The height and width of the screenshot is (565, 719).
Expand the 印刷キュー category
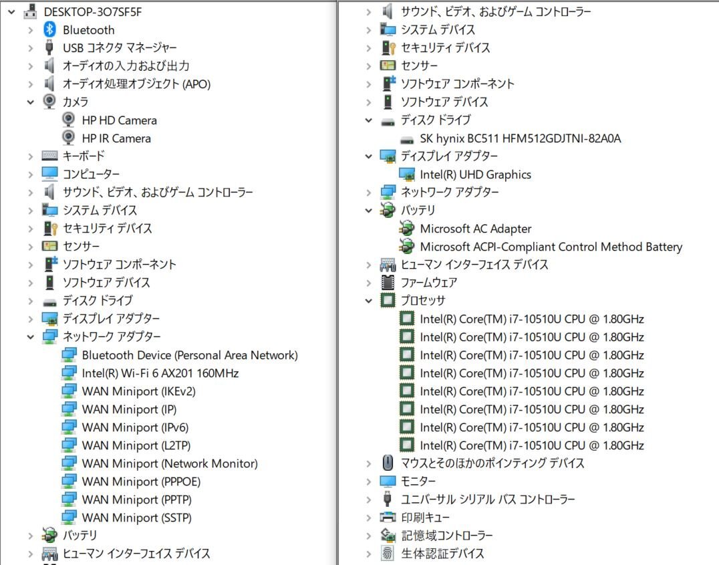tap(369, 518)
